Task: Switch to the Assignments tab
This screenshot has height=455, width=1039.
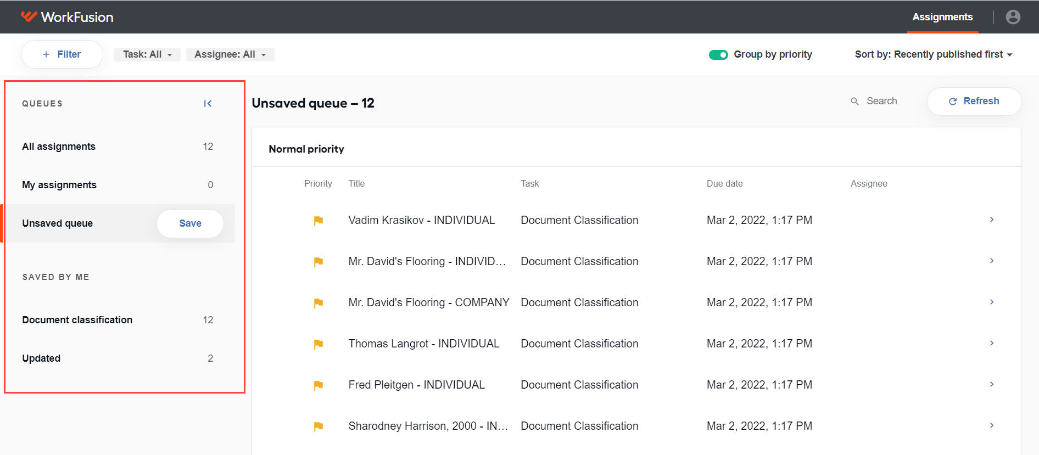Action: click(x=942, y=17)
